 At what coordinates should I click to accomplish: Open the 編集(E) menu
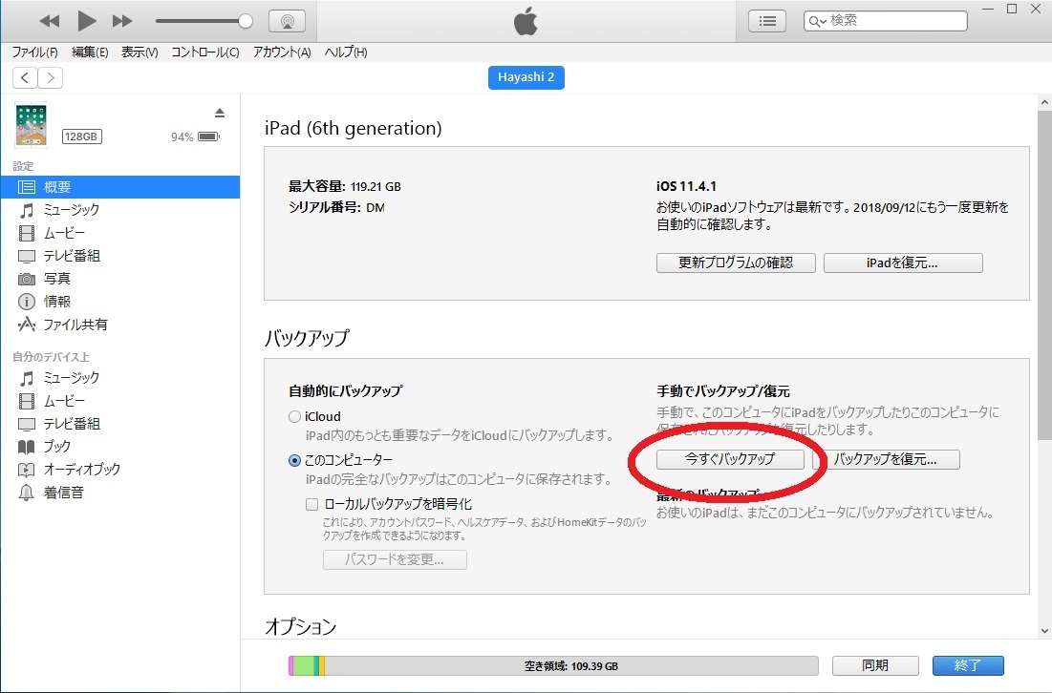point(90,52)
